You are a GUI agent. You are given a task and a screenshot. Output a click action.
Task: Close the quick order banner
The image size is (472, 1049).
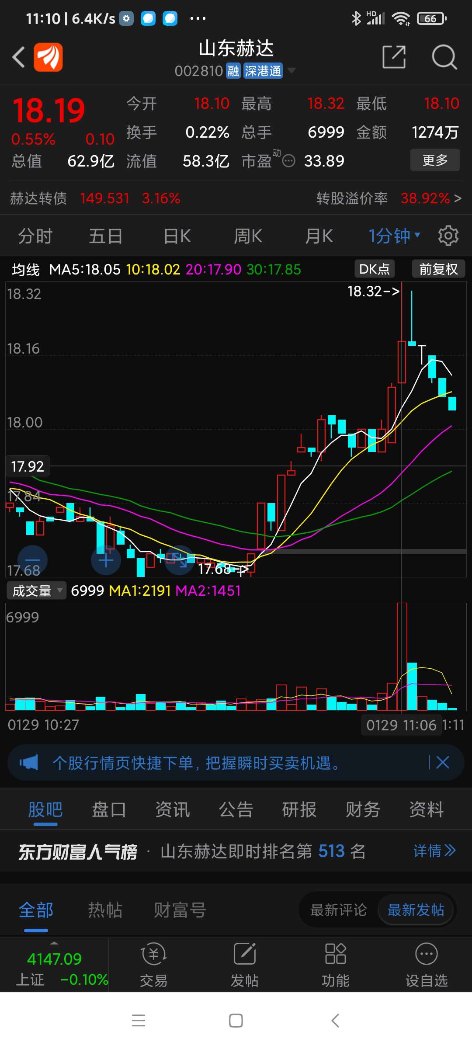(443, 763)
